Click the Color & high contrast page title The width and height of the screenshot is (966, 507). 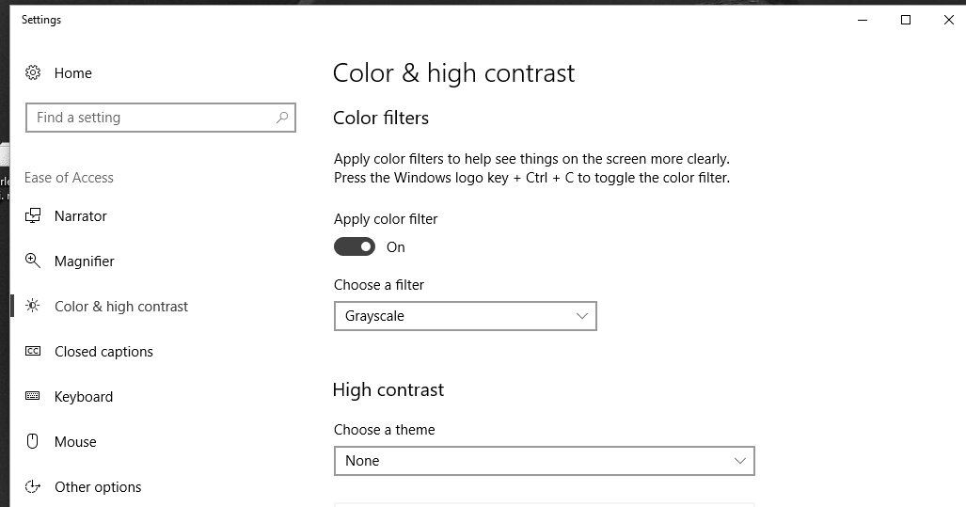[453, 72]
